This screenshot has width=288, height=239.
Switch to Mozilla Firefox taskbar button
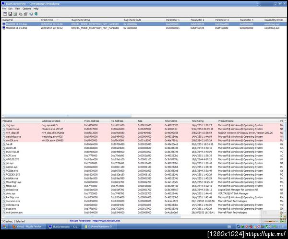tap(27, 227)
